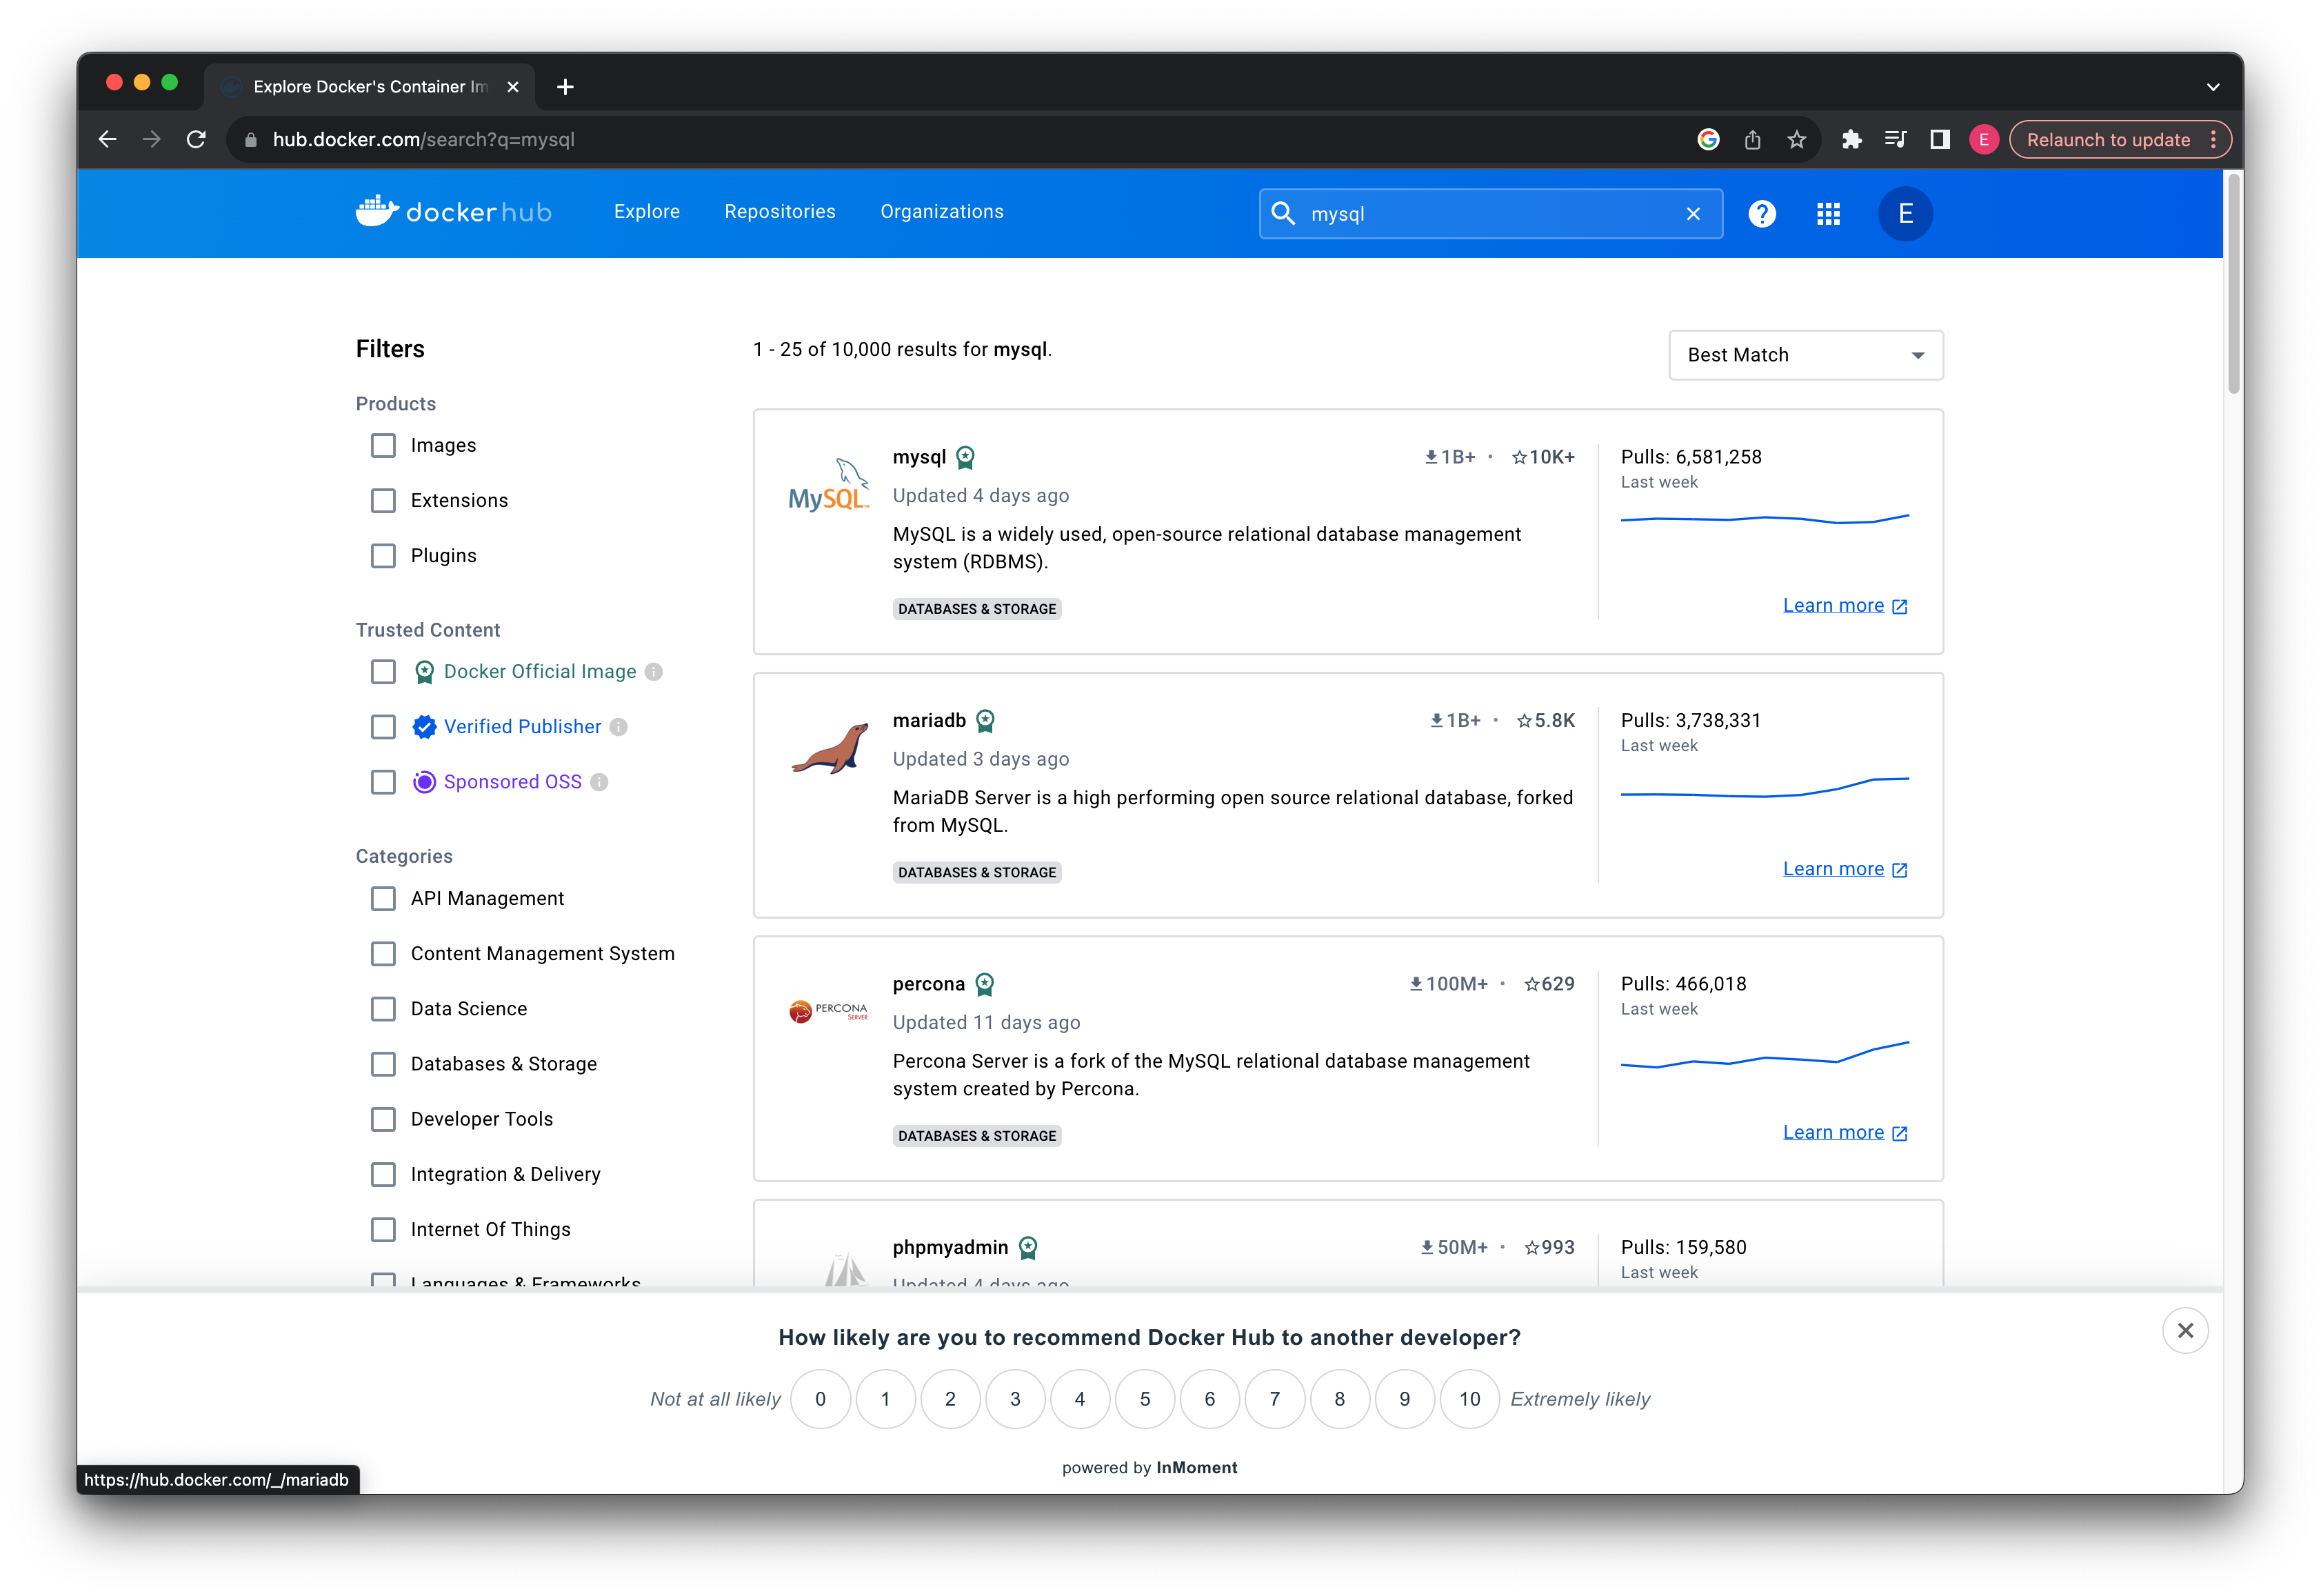The width and height of the screenshot is (2321, 1596).
Task: Reload the current page
Action: pos(196,139)
